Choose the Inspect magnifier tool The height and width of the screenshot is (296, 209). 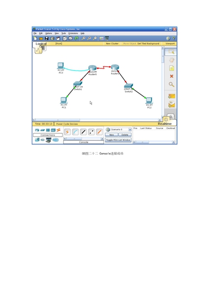[171, 84]
